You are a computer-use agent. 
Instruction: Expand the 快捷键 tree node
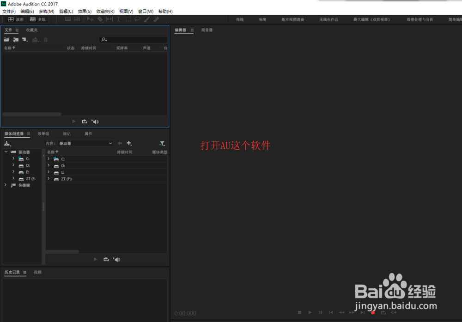[x=6, y=185]
